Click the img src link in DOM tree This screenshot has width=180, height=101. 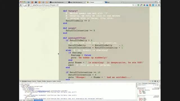coord(44,91)
